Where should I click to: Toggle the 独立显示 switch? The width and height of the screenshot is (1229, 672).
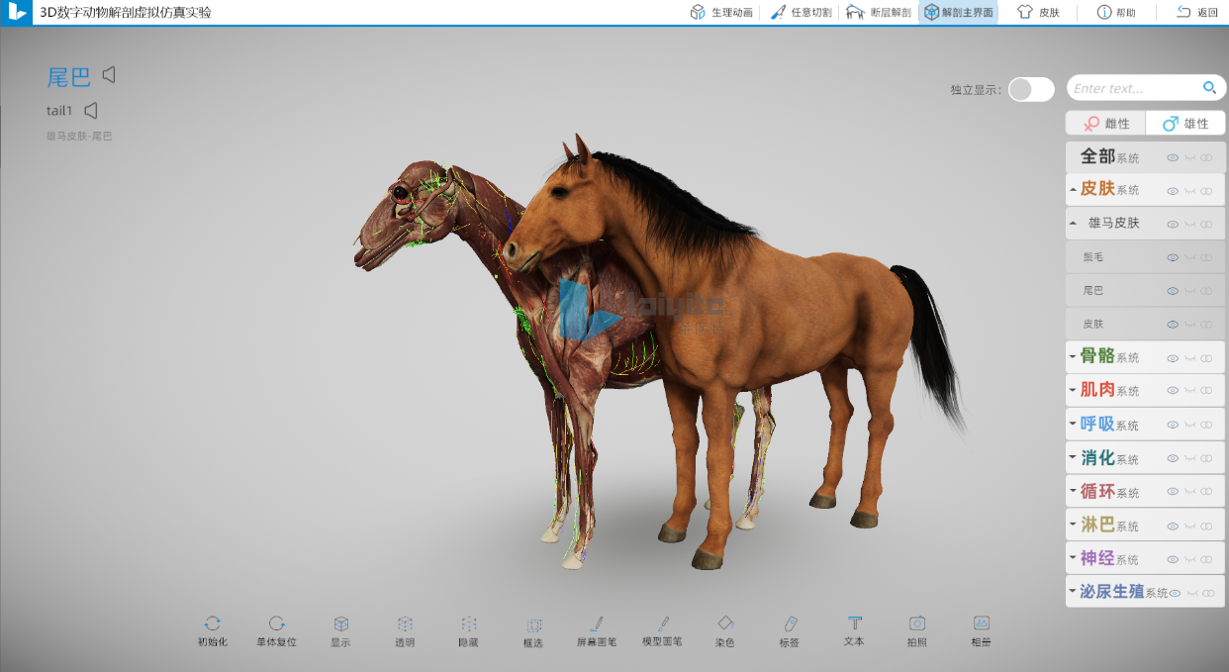(1031, 89)
